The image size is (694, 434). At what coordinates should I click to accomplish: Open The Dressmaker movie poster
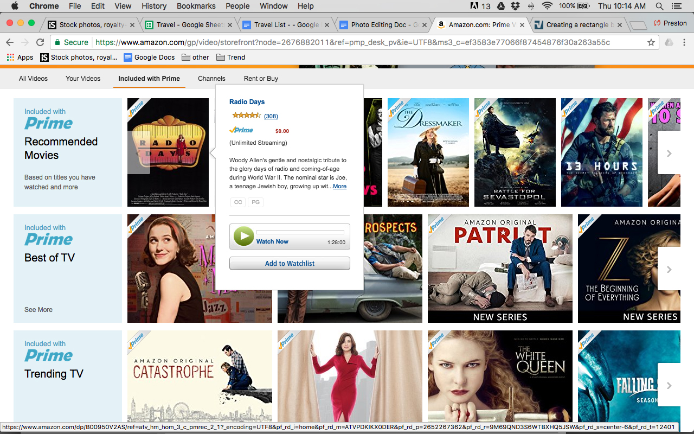tap(428, 152)
